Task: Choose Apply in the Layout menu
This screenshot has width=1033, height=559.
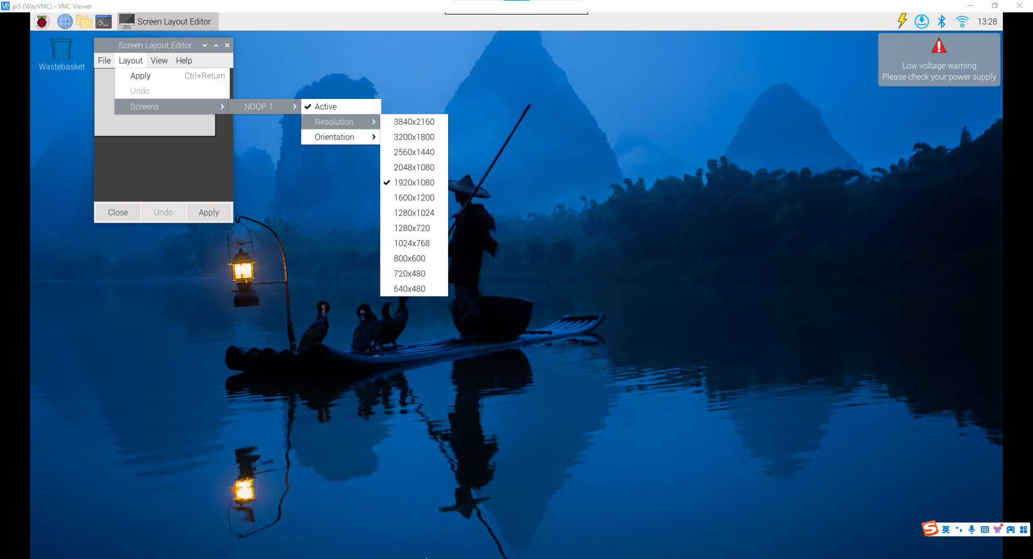Action: point(172,76)
